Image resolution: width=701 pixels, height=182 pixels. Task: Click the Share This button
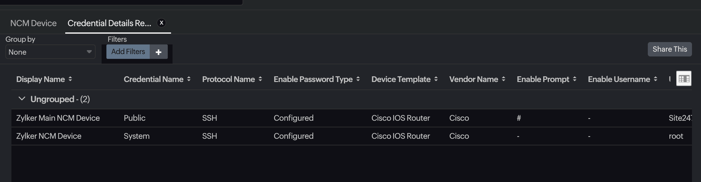click(669, 49)
